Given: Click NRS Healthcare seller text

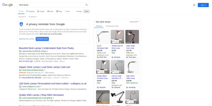Looking at the screenshot, I should [132, 83].
